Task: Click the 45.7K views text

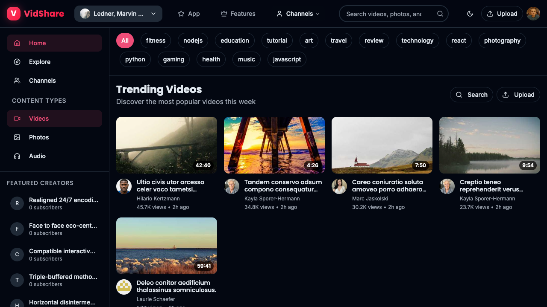Action: [151, 207]
